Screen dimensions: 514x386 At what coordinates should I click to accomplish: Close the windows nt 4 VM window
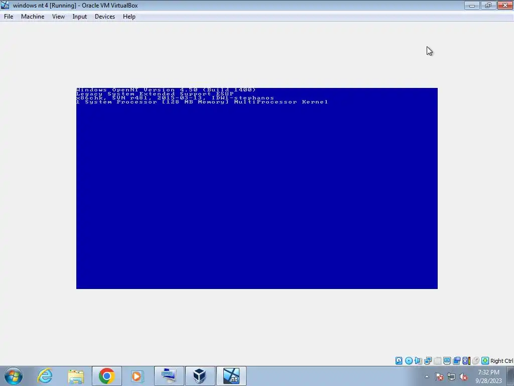[x=505, y=5]
